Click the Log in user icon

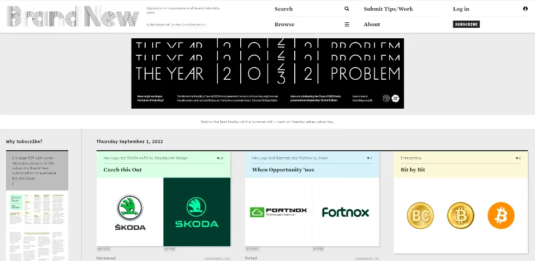coord(525,9)
